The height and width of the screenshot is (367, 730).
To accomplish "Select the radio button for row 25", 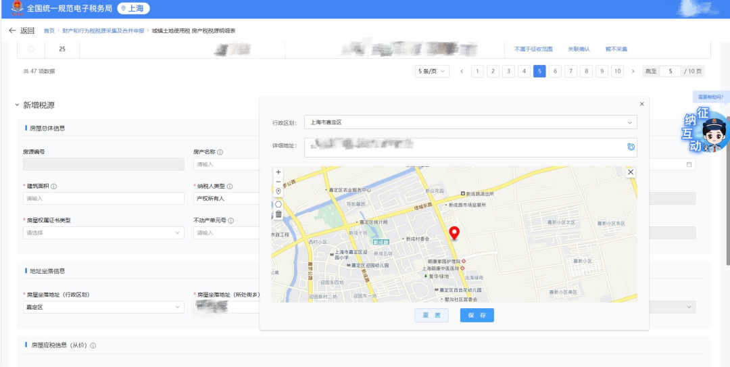I will click(x=31, y=49).
